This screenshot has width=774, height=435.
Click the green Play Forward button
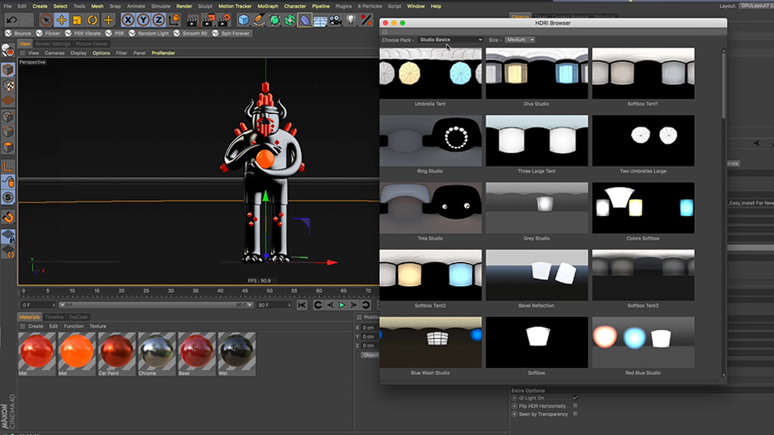(x=342, y=305)
